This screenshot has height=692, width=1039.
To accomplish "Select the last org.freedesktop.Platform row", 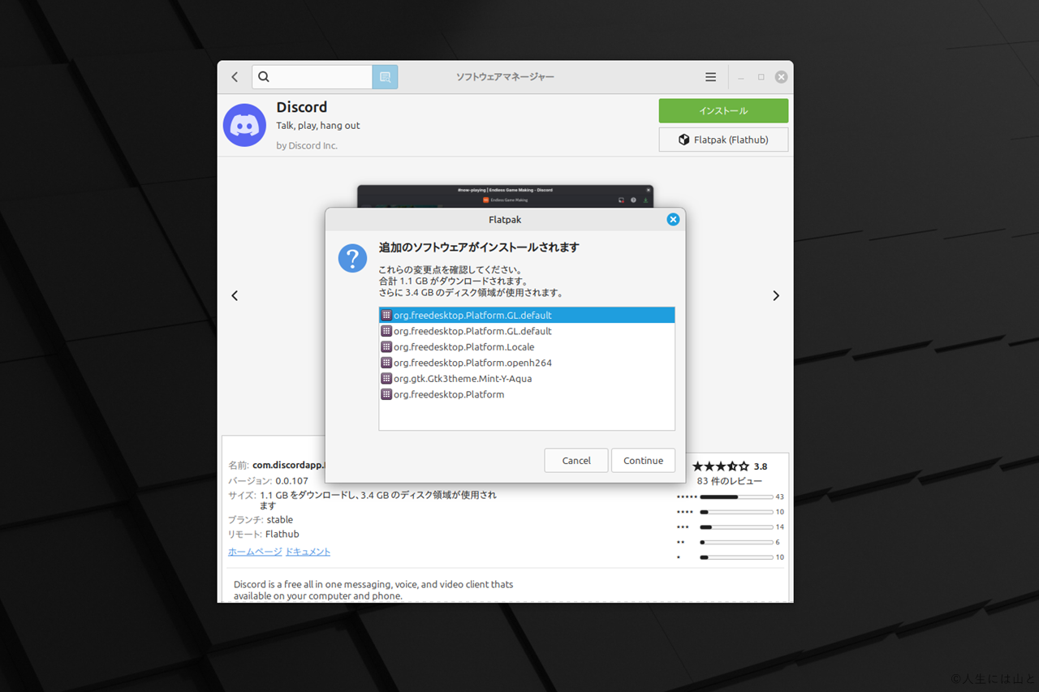I will pos(527,394).
